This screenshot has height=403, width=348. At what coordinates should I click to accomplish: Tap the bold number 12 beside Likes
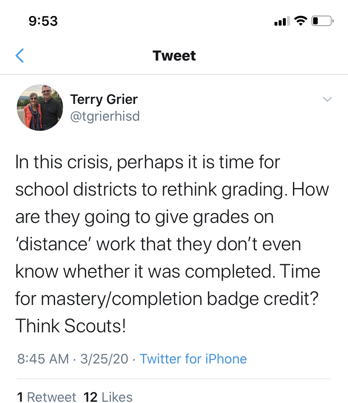pyautogui.click(x=91, y=397)
